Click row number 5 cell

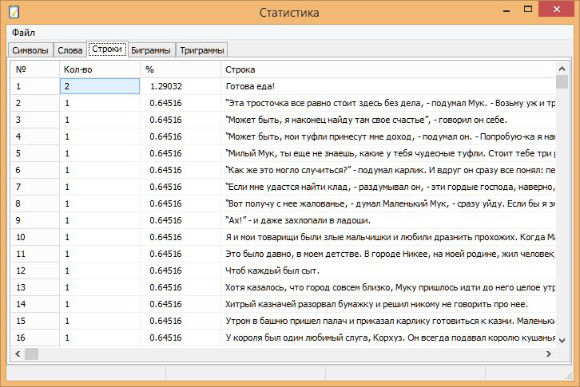tap(35, 153)
